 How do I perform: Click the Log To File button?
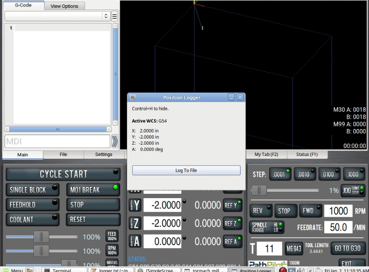186,170
